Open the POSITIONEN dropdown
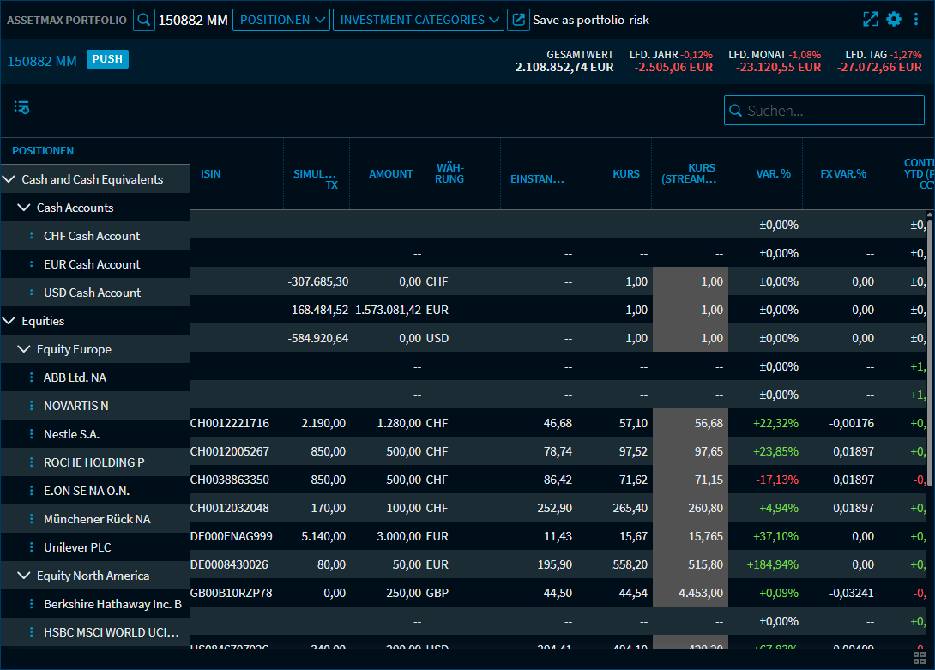935x670 pixels. click(280, 18)
